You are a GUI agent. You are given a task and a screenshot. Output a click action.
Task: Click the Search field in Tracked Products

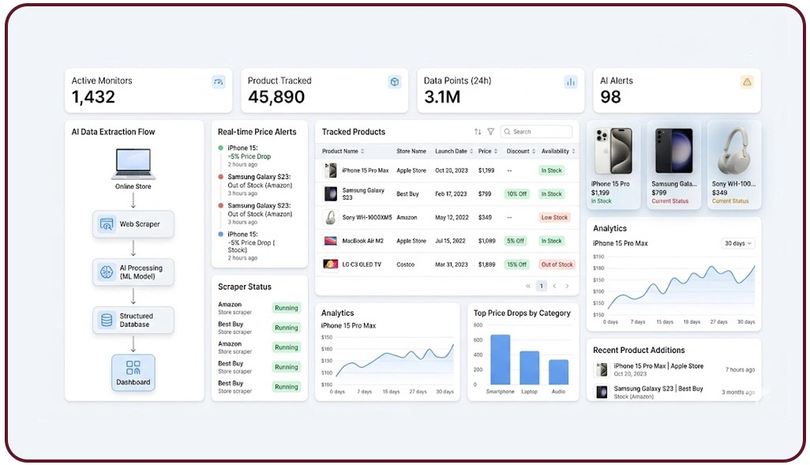[536, 132]
